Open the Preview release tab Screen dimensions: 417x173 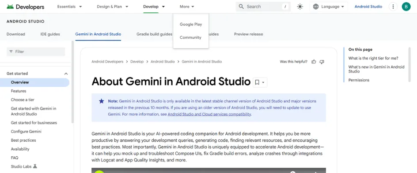point(248,34)
